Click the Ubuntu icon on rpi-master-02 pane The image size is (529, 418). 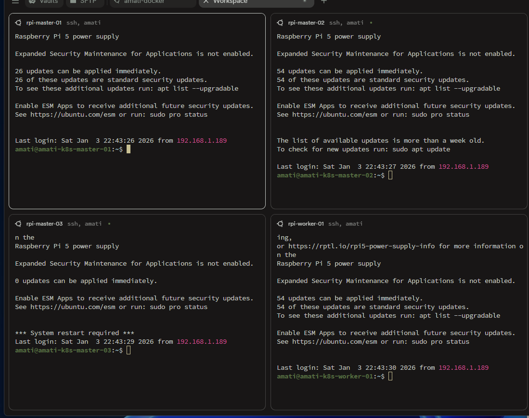(280, 23)
